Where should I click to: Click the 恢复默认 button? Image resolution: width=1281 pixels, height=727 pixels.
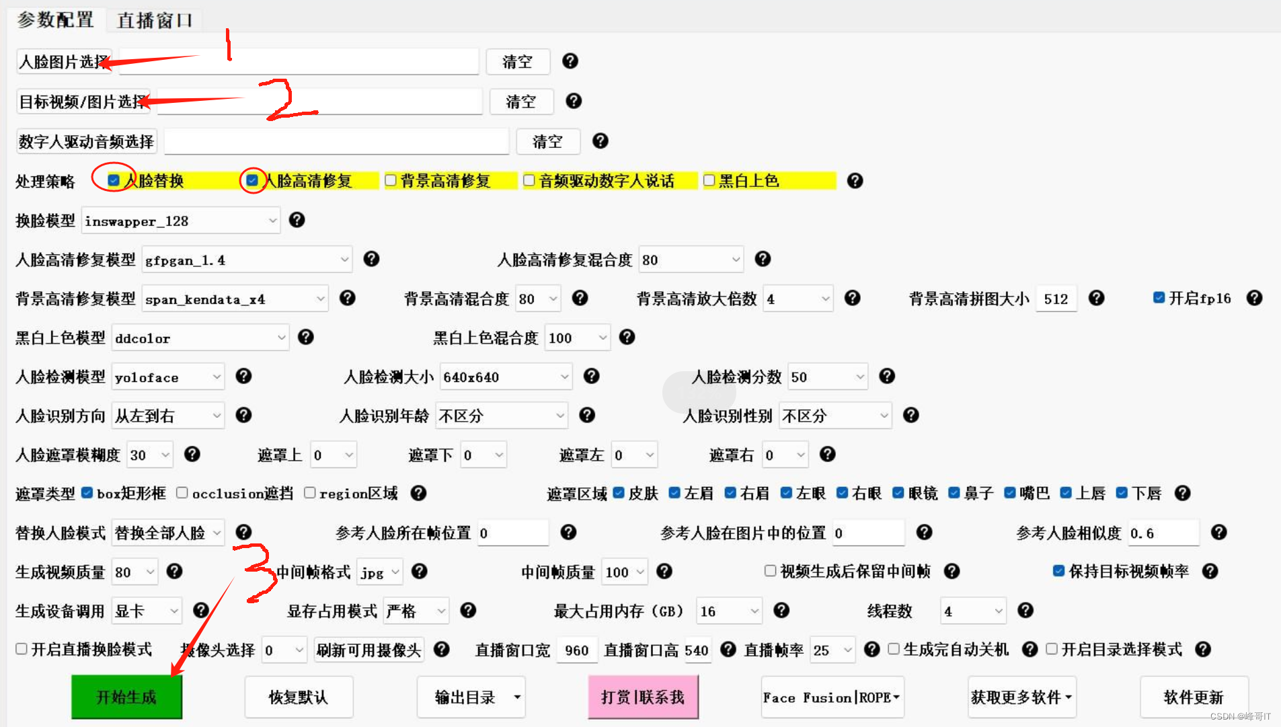(299, 697)
